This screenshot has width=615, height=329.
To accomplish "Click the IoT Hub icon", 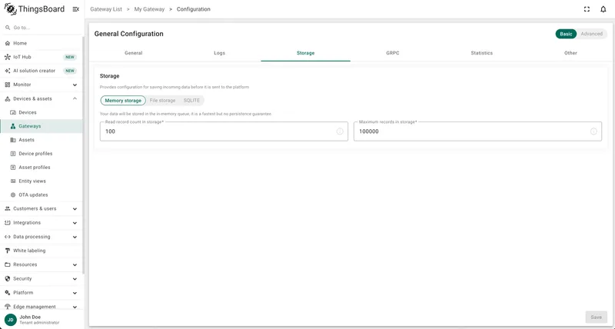I will click(x=8, y=57).
